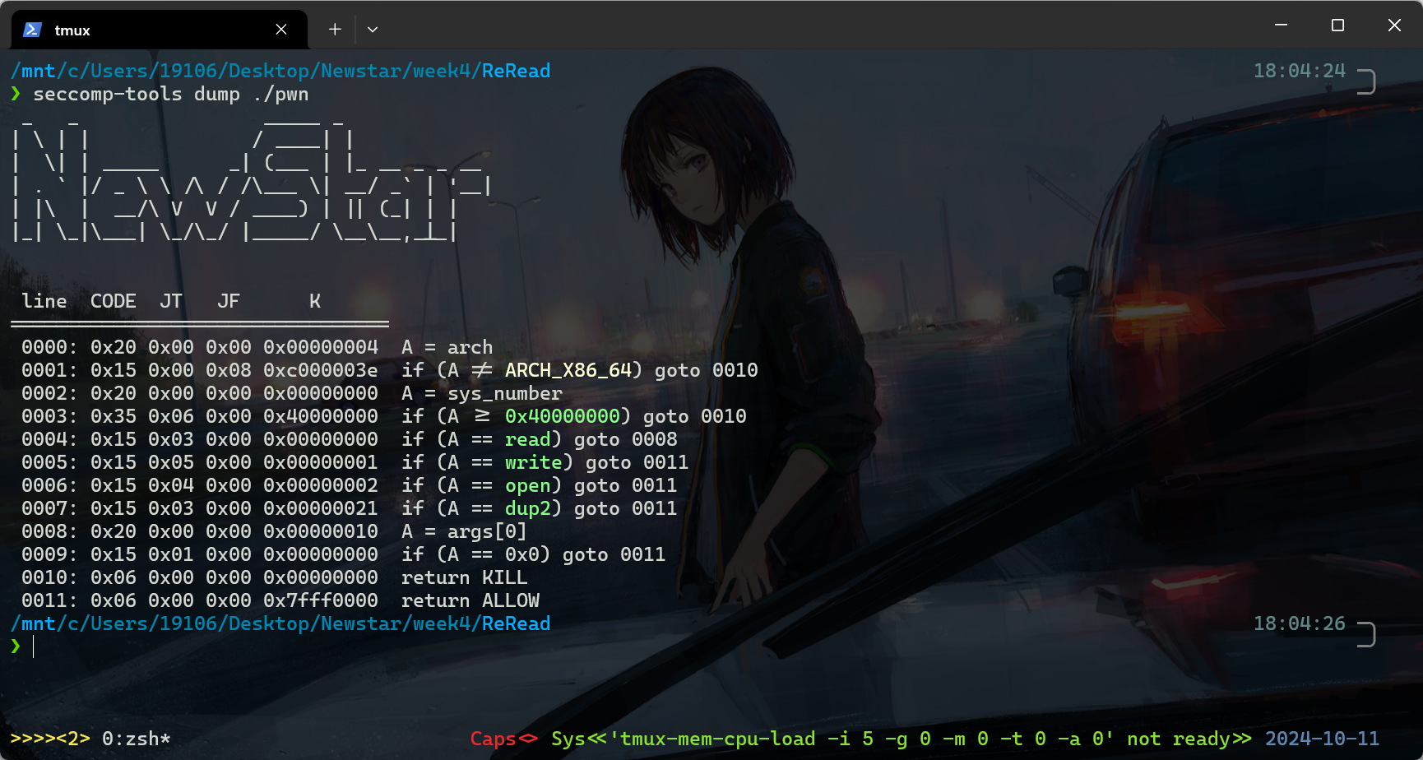Screen dimensions: 1423x760
Task: Click the green dup2 syscall name
Action: point(527,508)
